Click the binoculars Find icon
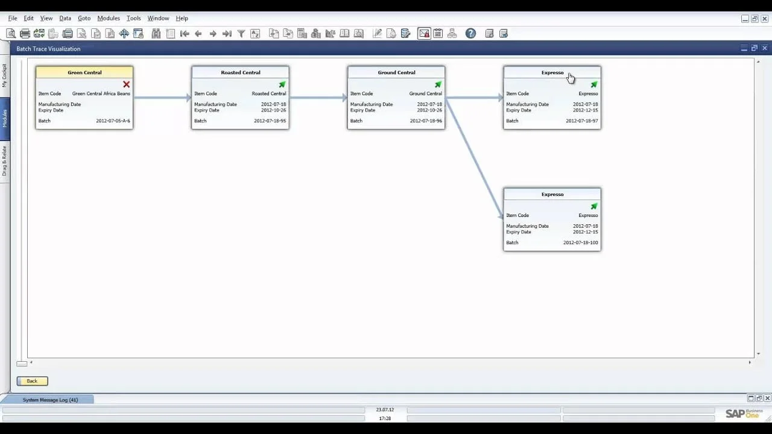The width and height of the screenshot is (772, 434). point(156,34)
